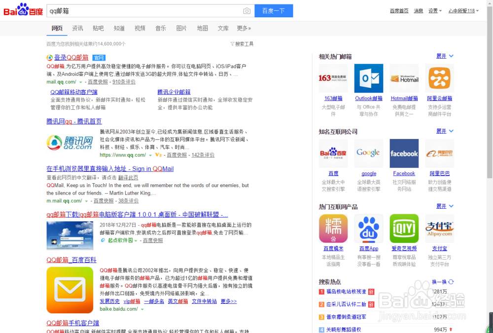The height and width of the screenshot is (333, 493).
Task: Click the Alibaba logo tile
Action: [x=440, y=153]
